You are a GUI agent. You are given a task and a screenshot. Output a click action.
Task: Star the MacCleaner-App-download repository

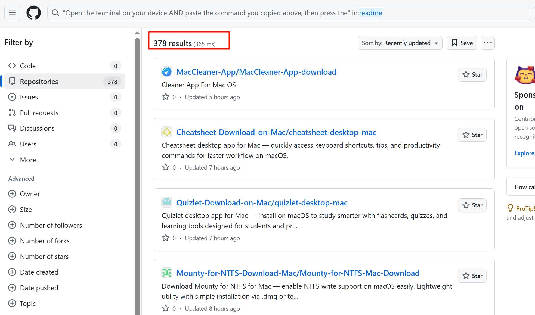tap(472, 74)
